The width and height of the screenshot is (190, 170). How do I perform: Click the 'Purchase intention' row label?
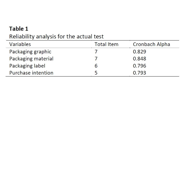[x=31, y=73]
